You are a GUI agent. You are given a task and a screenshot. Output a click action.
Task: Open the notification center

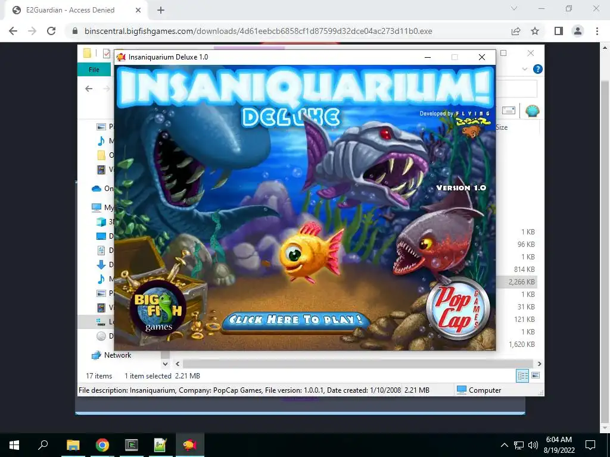point(590,445)
